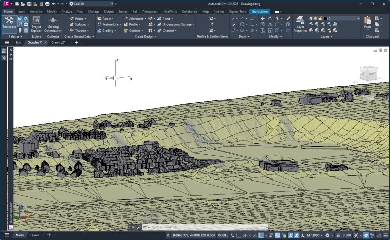This screenshot has width=390, height=240.
Task: Open Grading Optimization tool
Action: pos(53,23)
